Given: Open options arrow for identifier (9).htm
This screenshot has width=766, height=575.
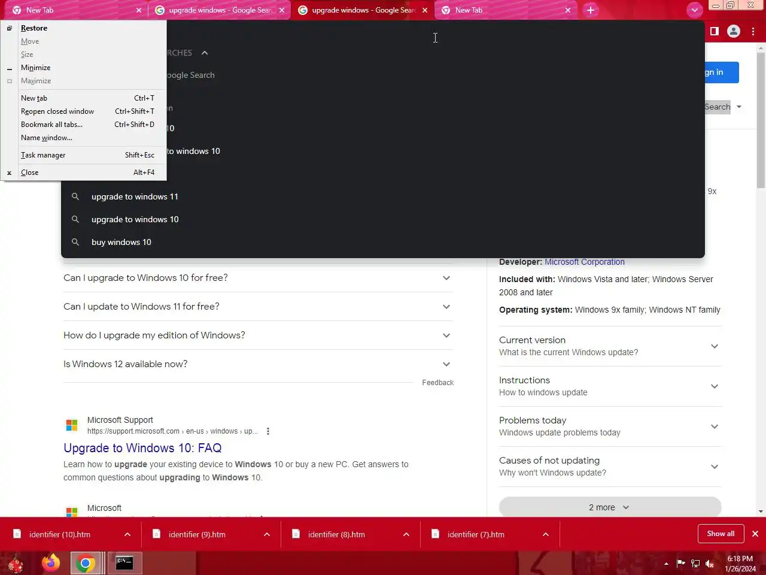Looking at the screenshot, I should [x=267, y=534].
